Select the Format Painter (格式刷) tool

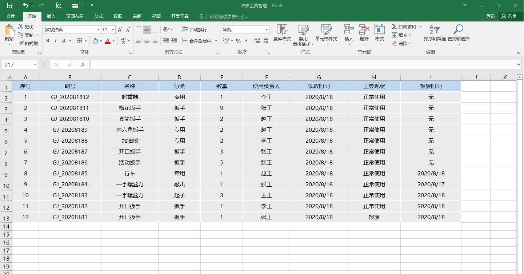28,43
